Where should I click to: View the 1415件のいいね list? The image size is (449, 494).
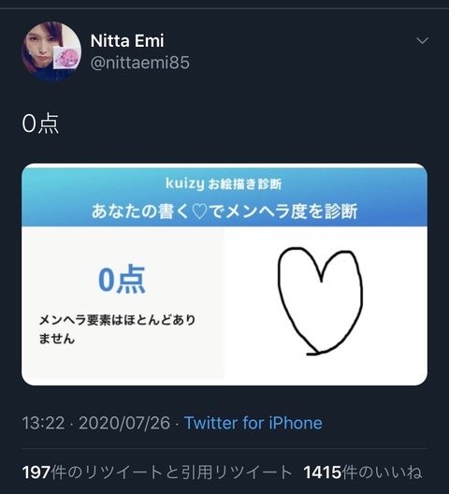tap(363, 472)
